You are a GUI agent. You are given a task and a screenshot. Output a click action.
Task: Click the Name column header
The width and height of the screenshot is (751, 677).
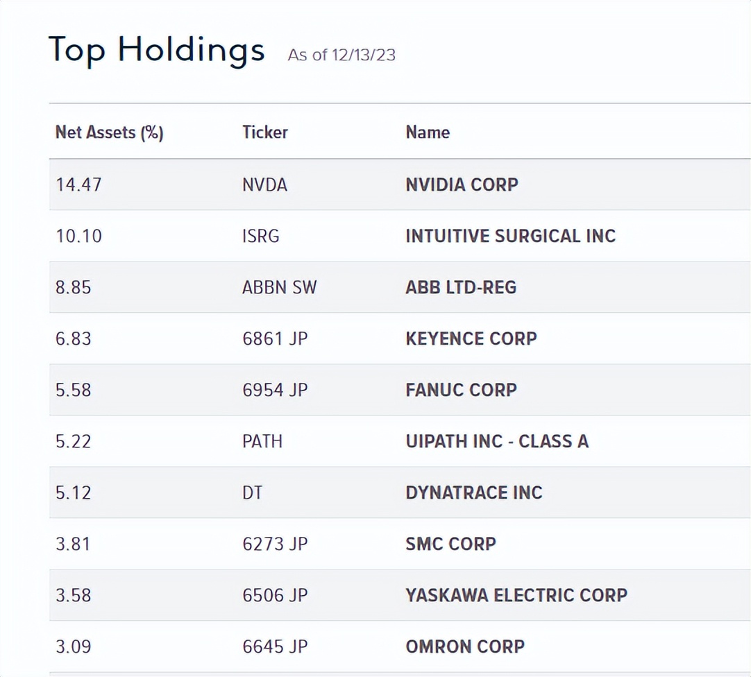point(428,132)
